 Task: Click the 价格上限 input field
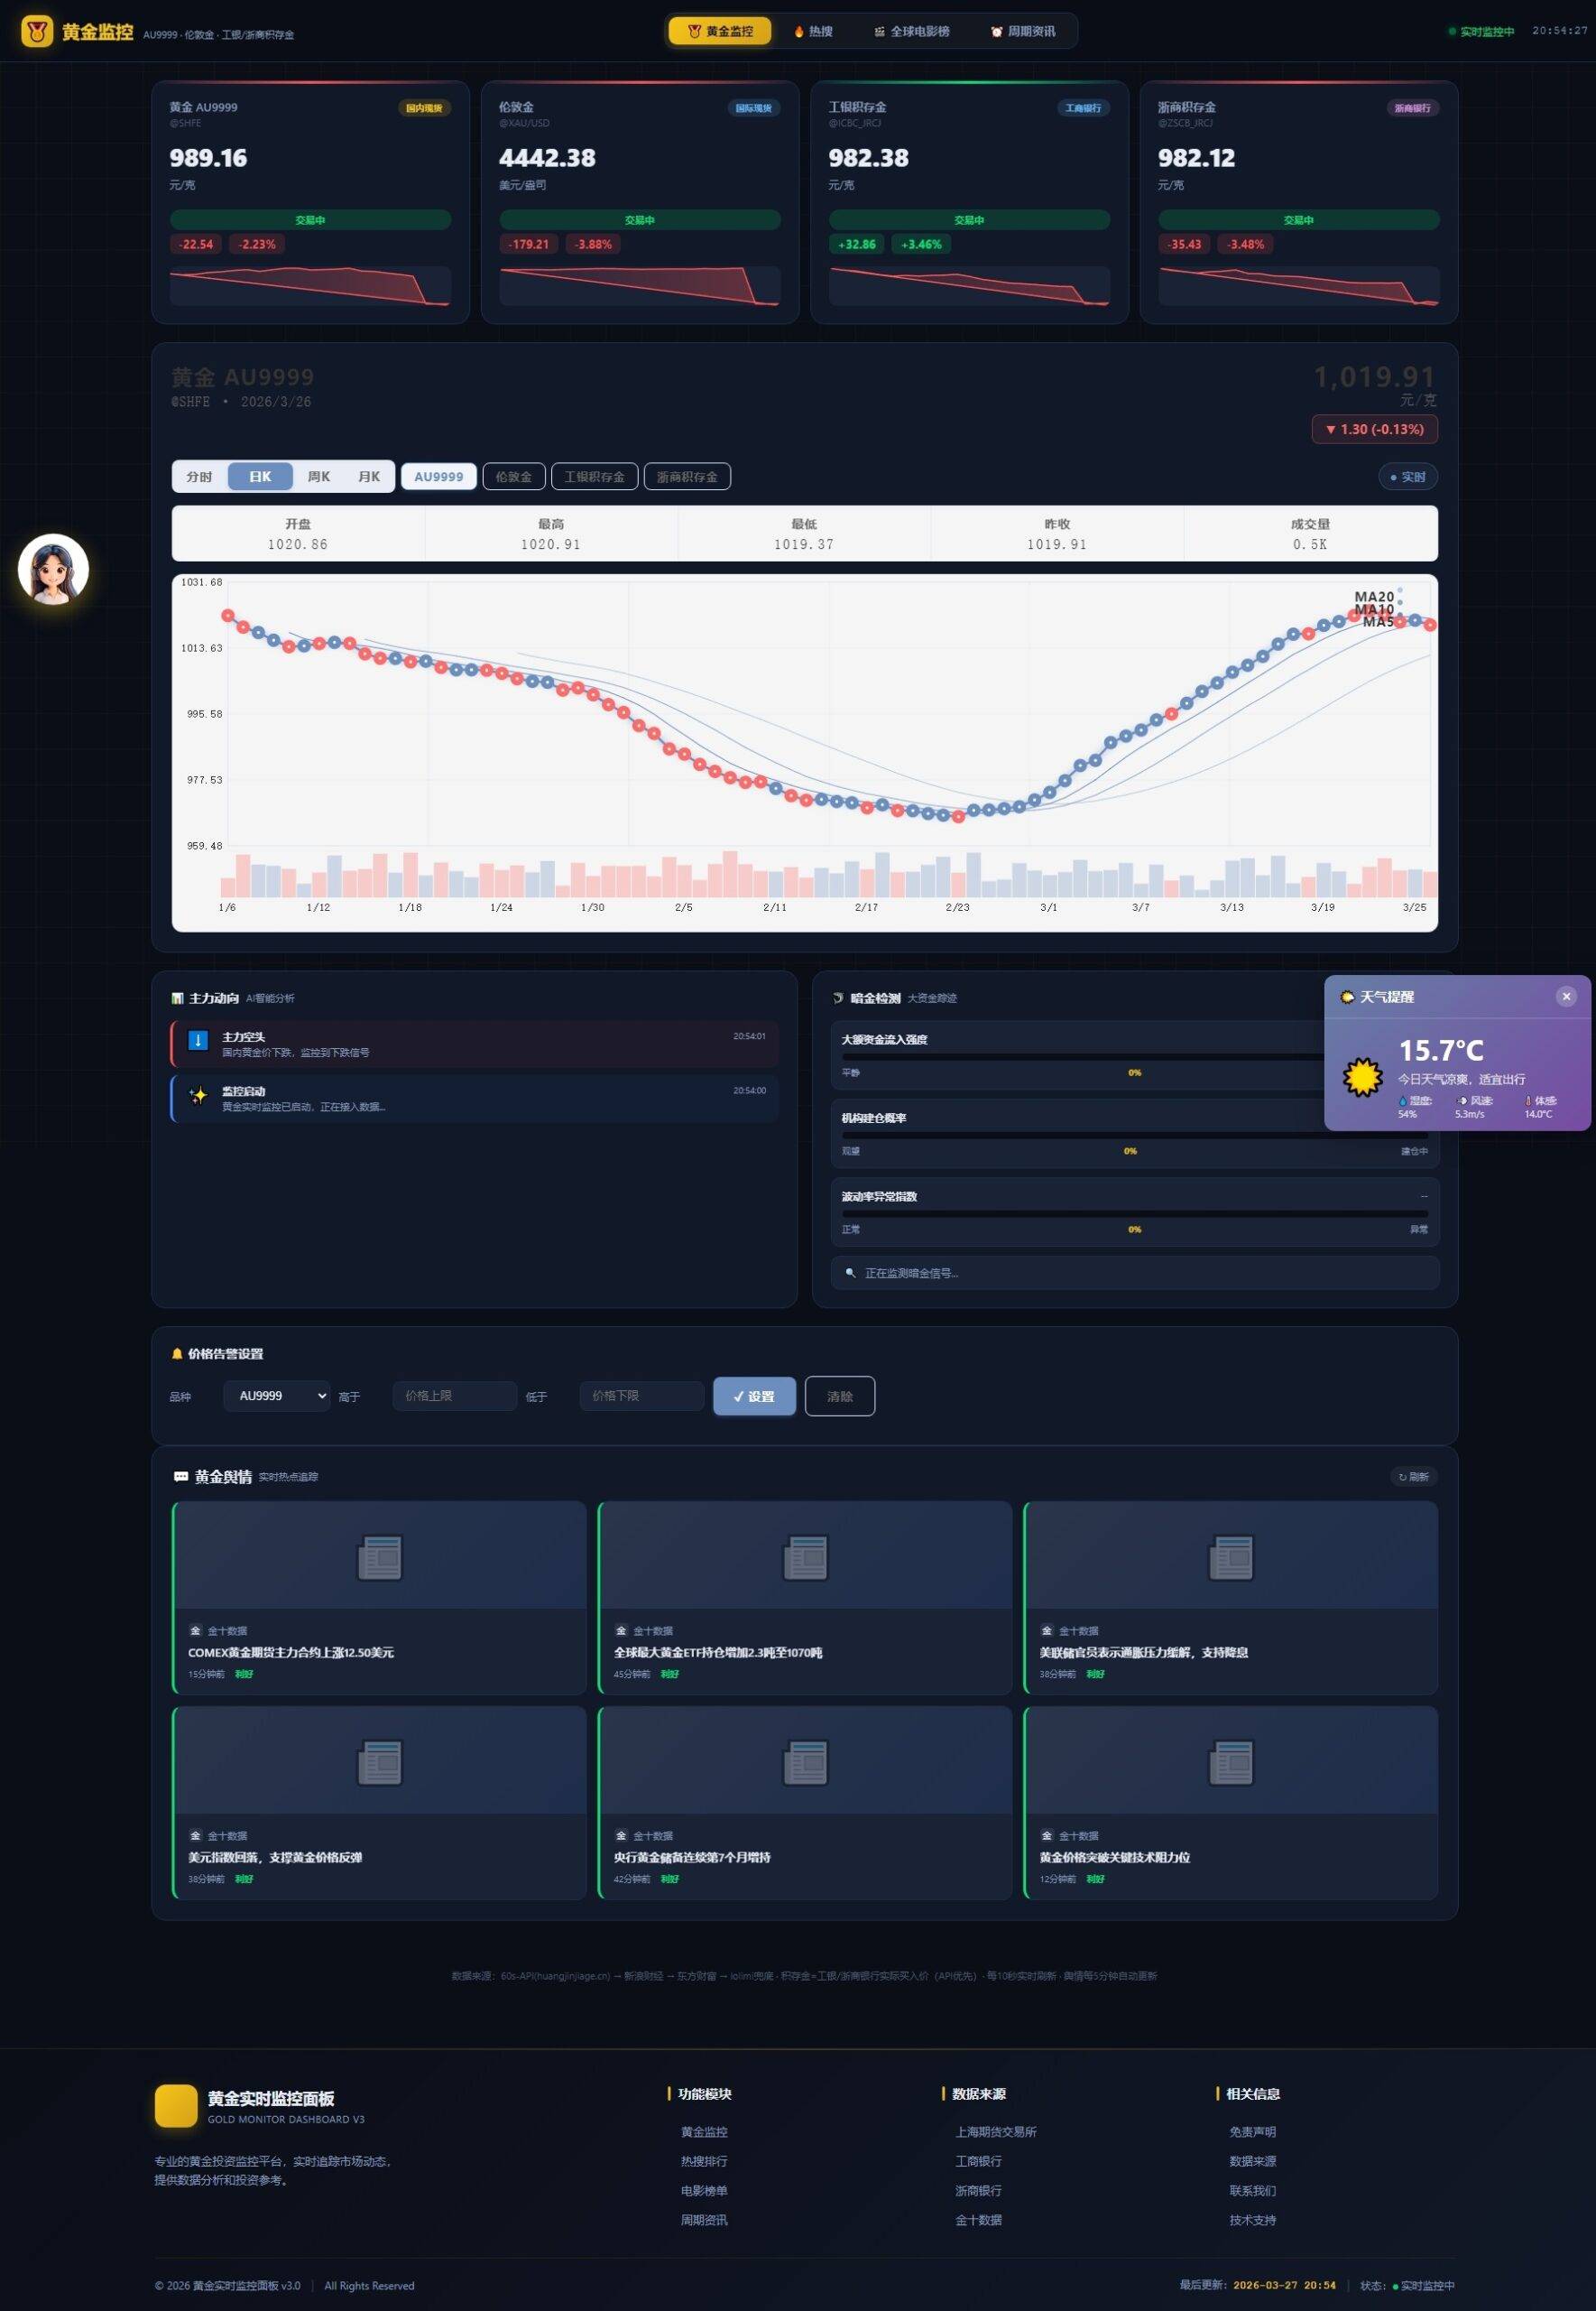point(454,1396)
